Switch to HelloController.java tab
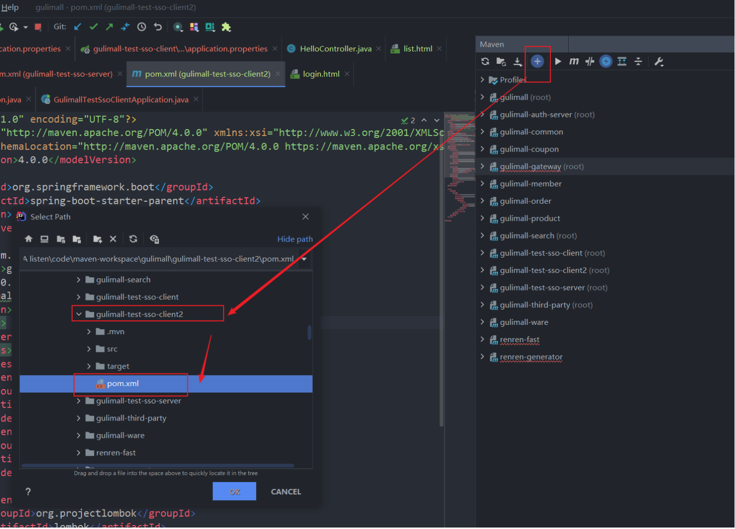Image resolution: width=735 pixels, height=529 pixels. (x=336, y=49)
